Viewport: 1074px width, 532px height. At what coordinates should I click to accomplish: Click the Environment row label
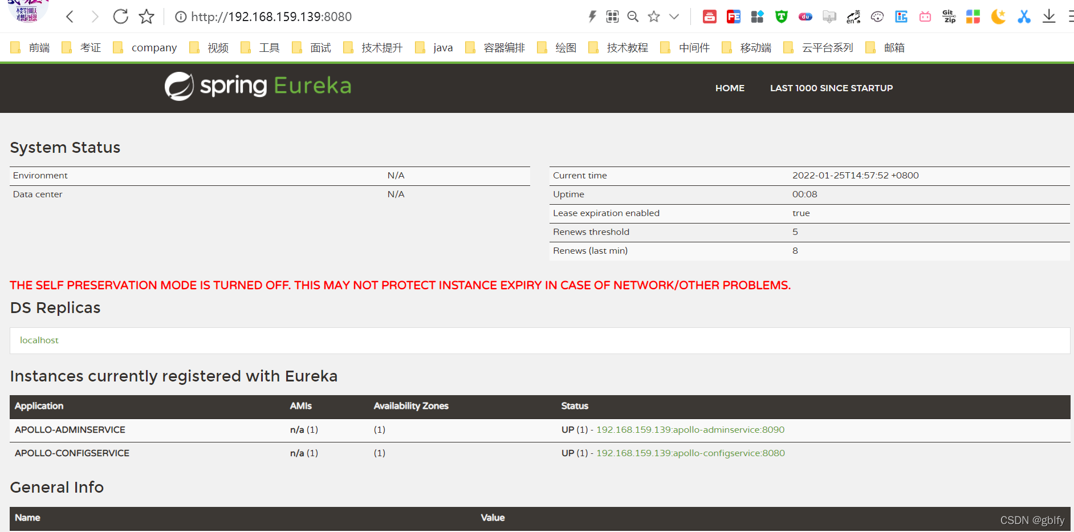point(40,175)
